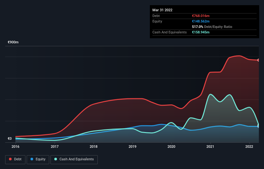Viewport: 264px width, 169px height.
Task: Click Cash And Equivalents label in tooltip
Action: (169, 32)
